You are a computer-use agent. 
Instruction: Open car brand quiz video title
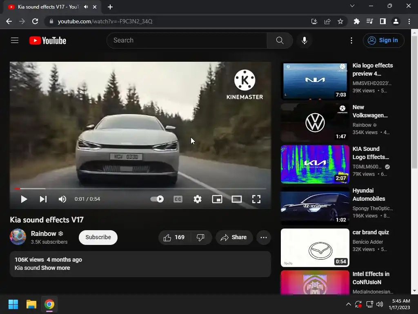371,232
